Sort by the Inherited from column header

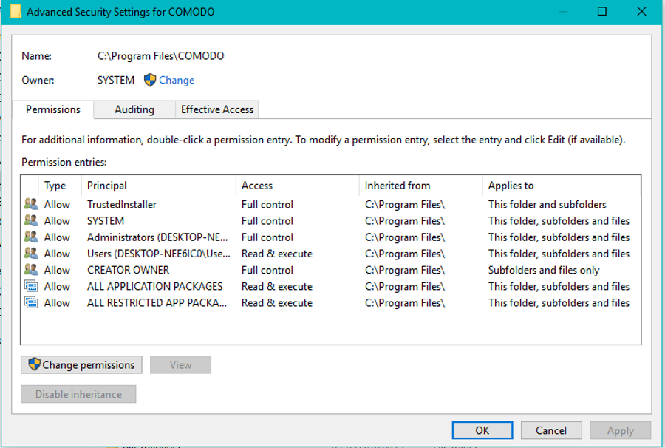420,186
